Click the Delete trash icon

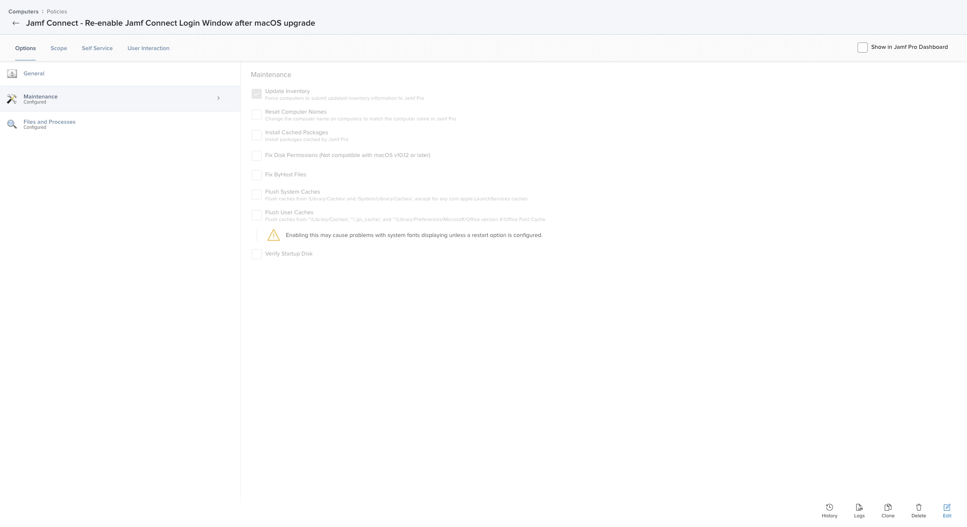coord(919,507)
